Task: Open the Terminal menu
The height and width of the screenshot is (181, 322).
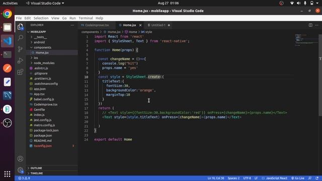Action: point(86,18)
